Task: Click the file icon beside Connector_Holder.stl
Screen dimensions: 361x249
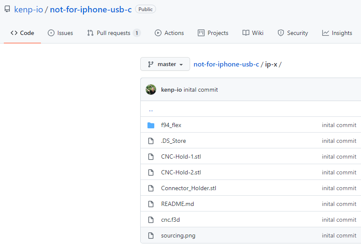Action: (150, 188)
